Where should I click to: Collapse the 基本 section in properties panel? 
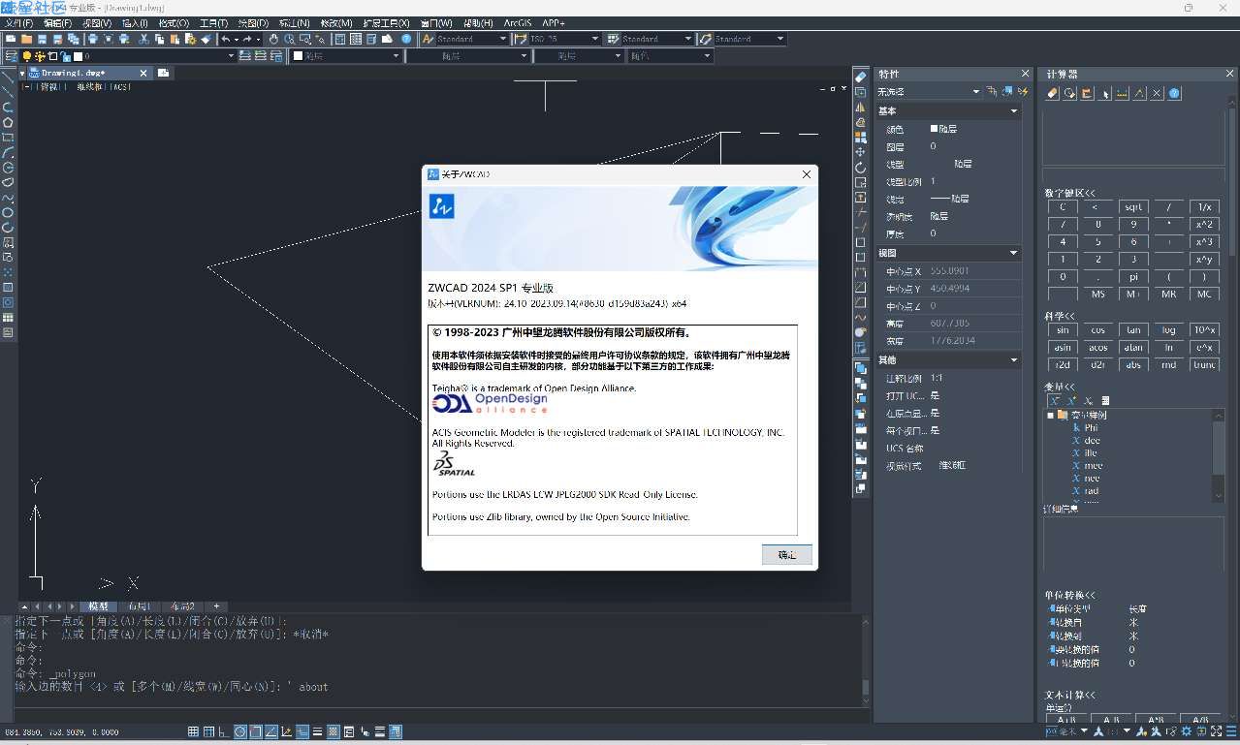coord(1014,111)
